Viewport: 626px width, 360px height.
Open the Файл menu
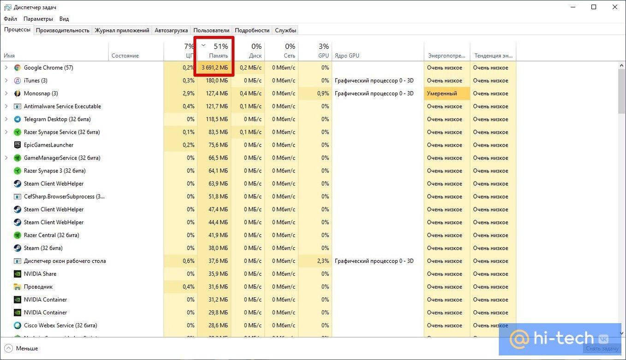coord(10,19)
